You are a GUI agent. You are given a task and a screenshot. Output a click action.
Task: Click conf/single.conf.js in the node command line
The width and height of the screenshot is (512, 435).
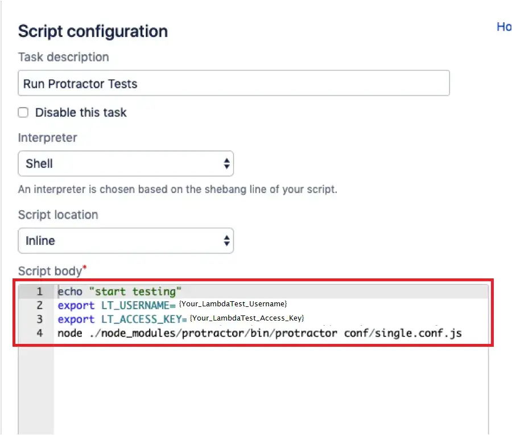coord(403,333)
